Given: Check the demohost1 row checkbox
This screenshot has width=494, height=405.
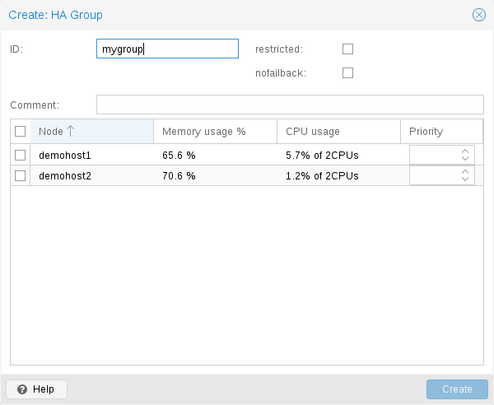Looking at the screenshot, I should click(21, 155).
